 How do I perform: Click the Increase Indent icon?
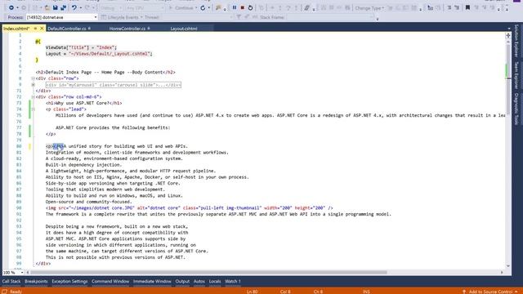click(457, 7)
